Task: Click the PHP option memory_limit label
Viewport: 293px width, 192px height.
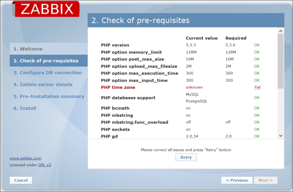Action: [131, 52]
